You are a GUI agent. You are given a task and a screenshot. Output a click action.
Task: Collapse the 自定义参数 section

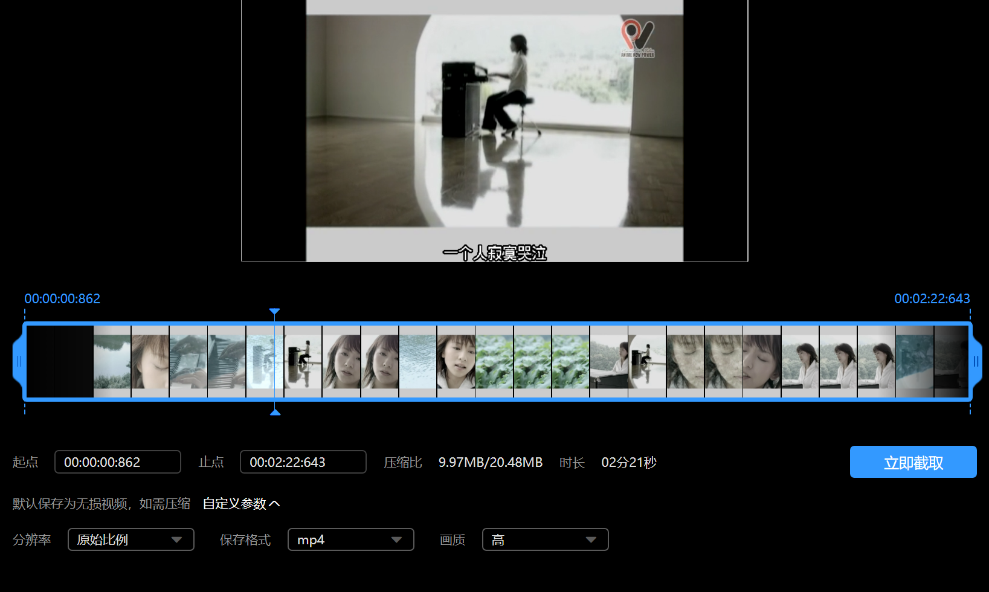pyautogui.click(x=241, y=504)
